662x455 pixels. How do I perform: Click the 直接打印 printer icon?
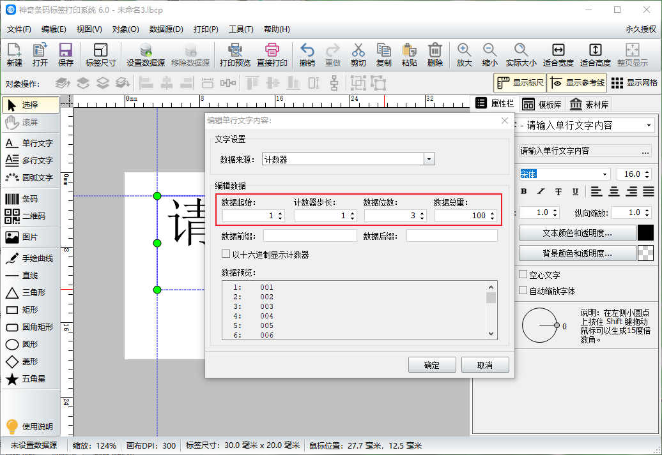272,55
